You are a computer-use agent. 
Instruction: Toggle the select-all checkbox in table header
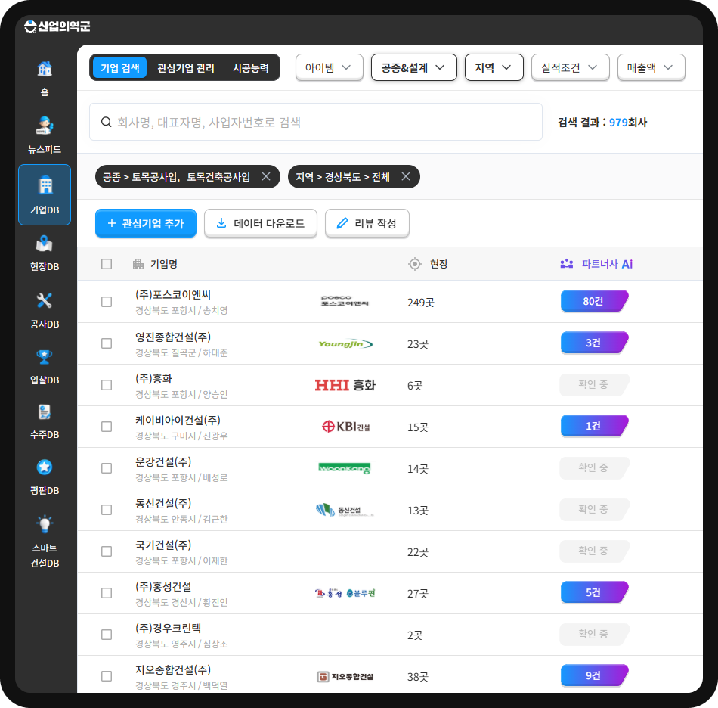tap(107, 264)
